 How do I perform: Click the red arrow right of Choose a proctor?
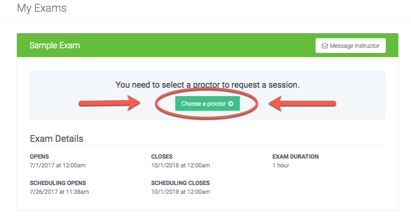coord(302,104)
